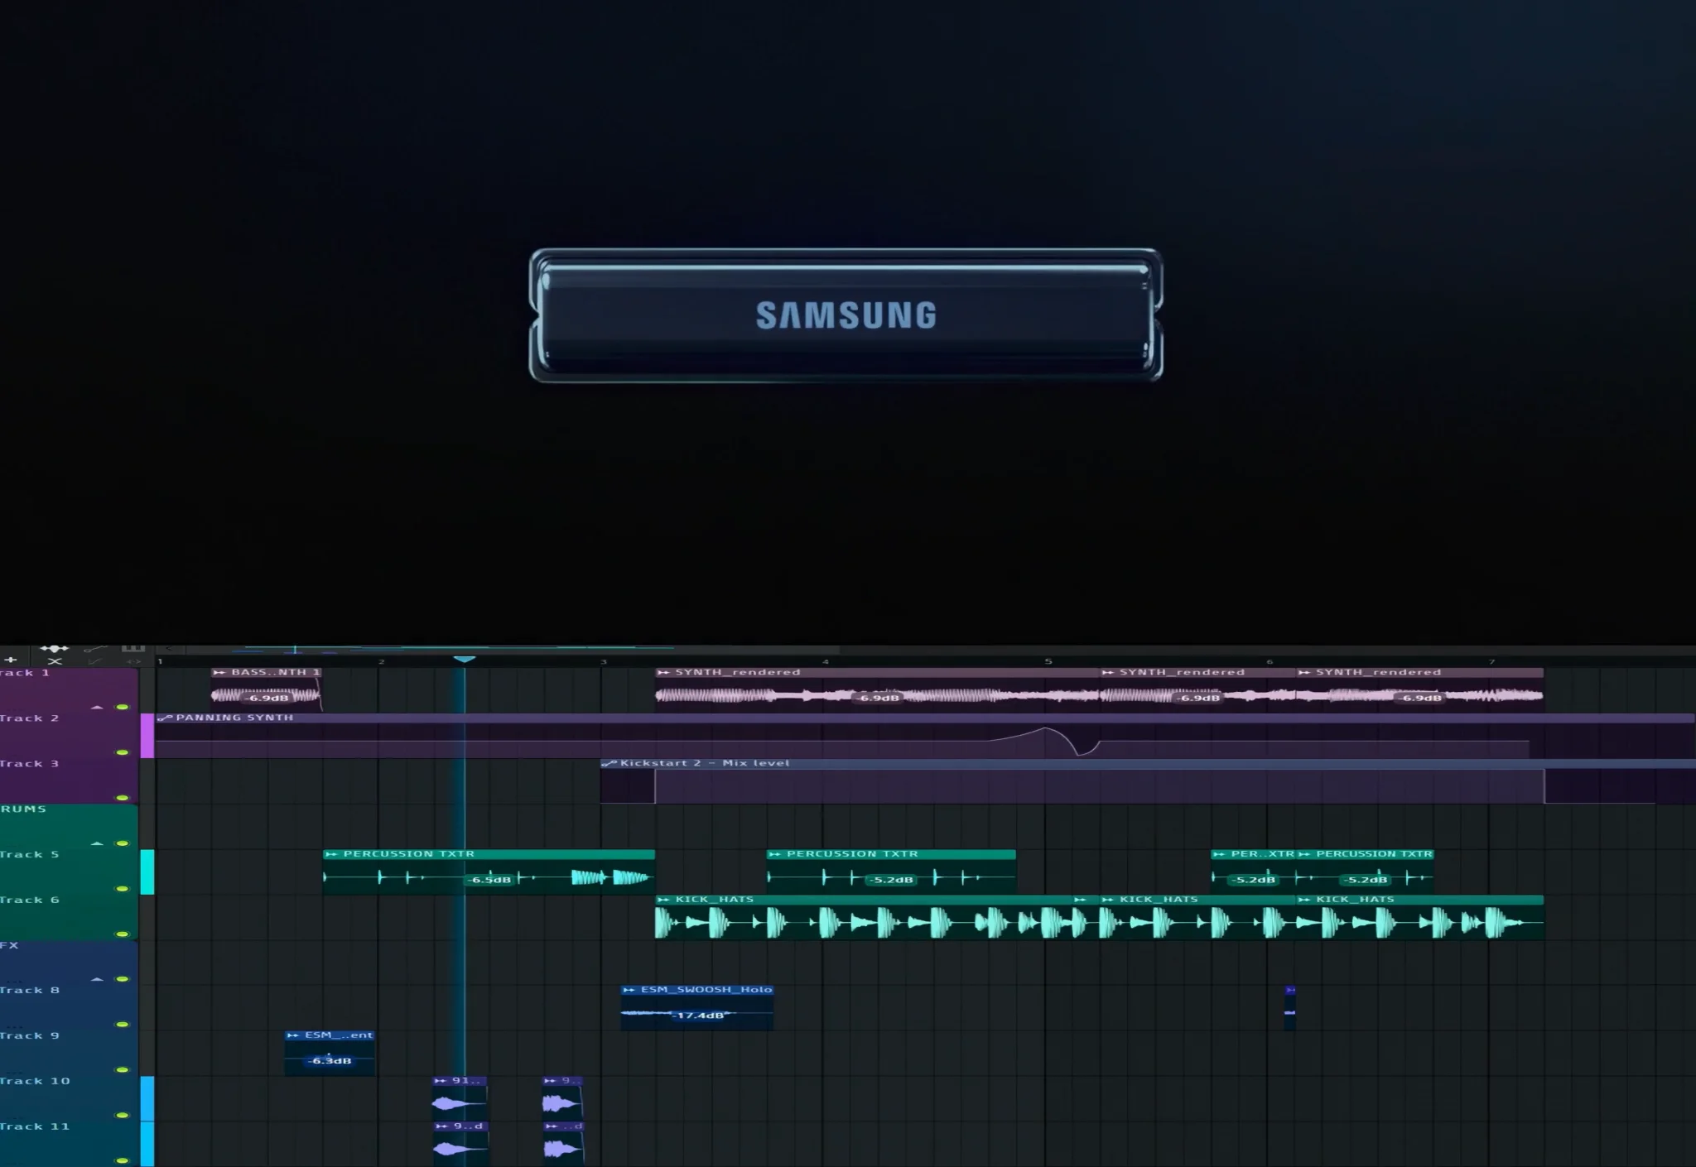Click the magenta color strip beside Track 2

[x=147, y=736]
